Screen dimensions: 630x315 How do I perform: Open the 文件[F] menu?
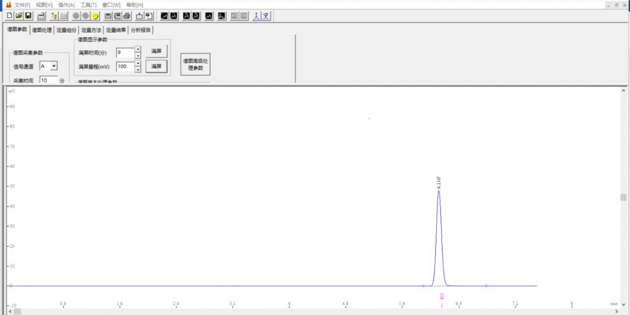click(22, 5)
